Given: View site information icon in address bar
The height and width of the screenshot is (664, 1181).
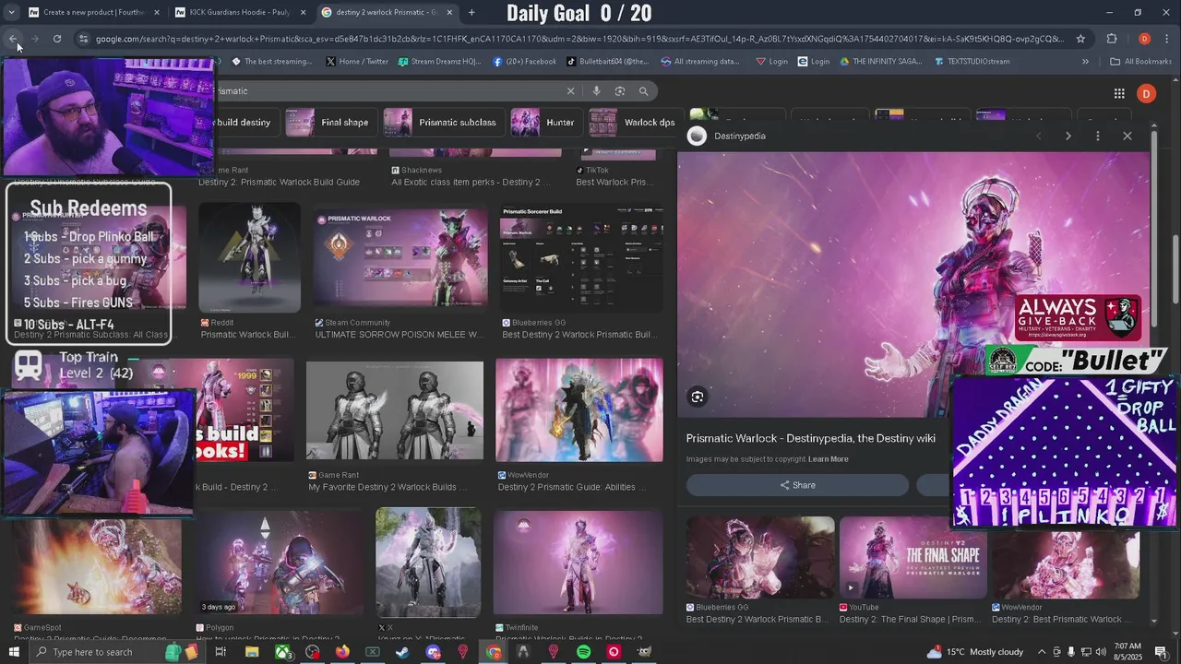Looking at the screenshot, I should 83,39.
